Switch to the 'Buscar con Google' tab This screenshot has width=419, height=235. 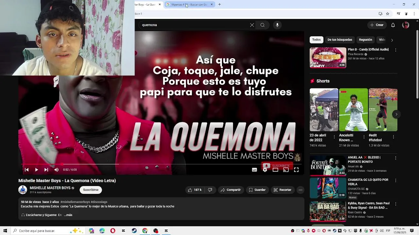click(x=189, y=5)
